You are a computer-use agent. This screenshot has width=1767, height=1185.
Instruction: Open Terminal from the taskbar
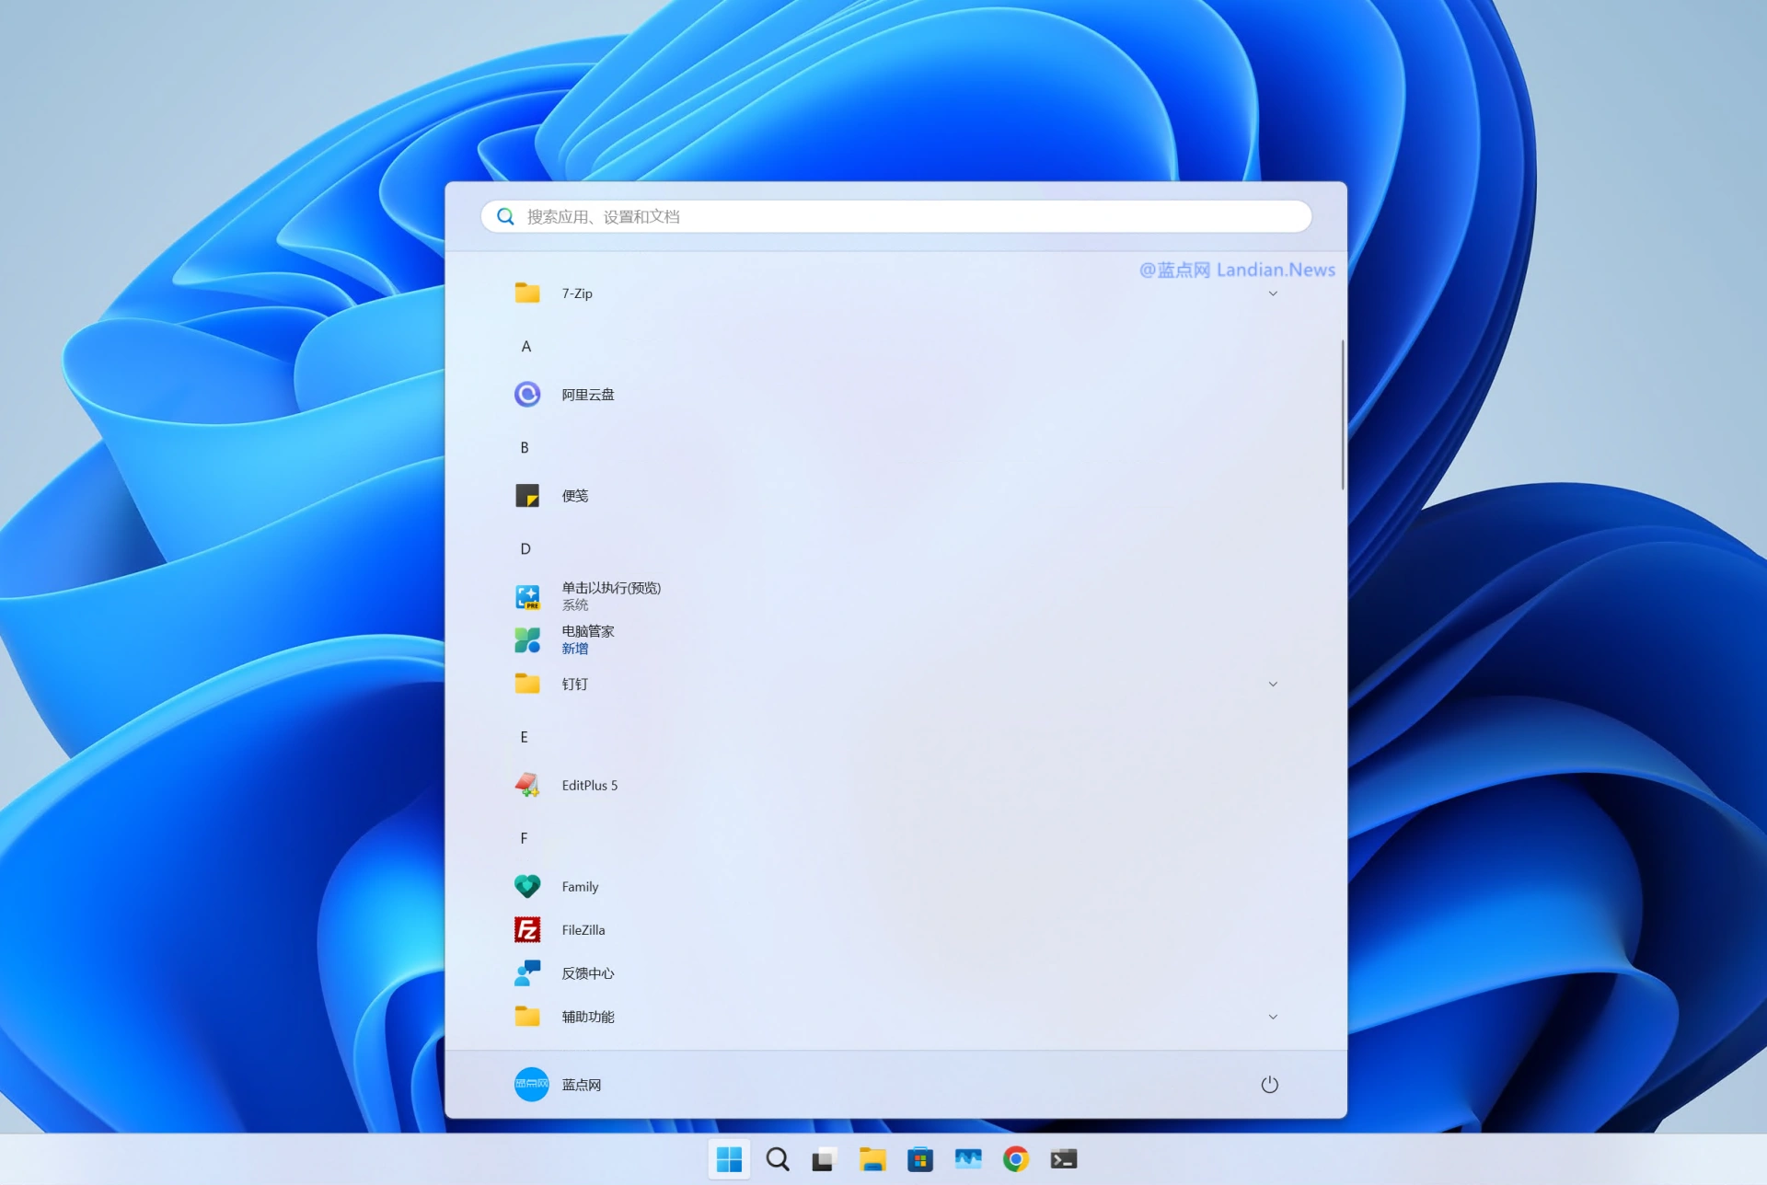(1065, 1158)
